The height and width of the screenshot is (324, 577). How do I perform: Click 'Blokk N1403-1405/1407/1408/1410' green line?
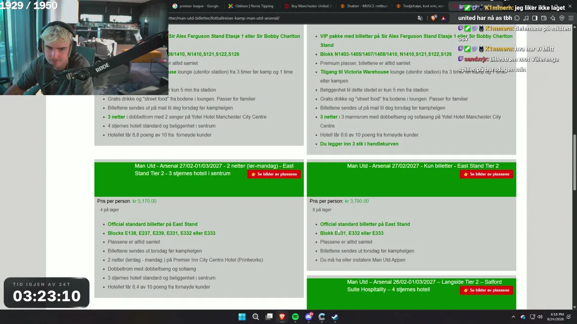[x=386, y=54]
